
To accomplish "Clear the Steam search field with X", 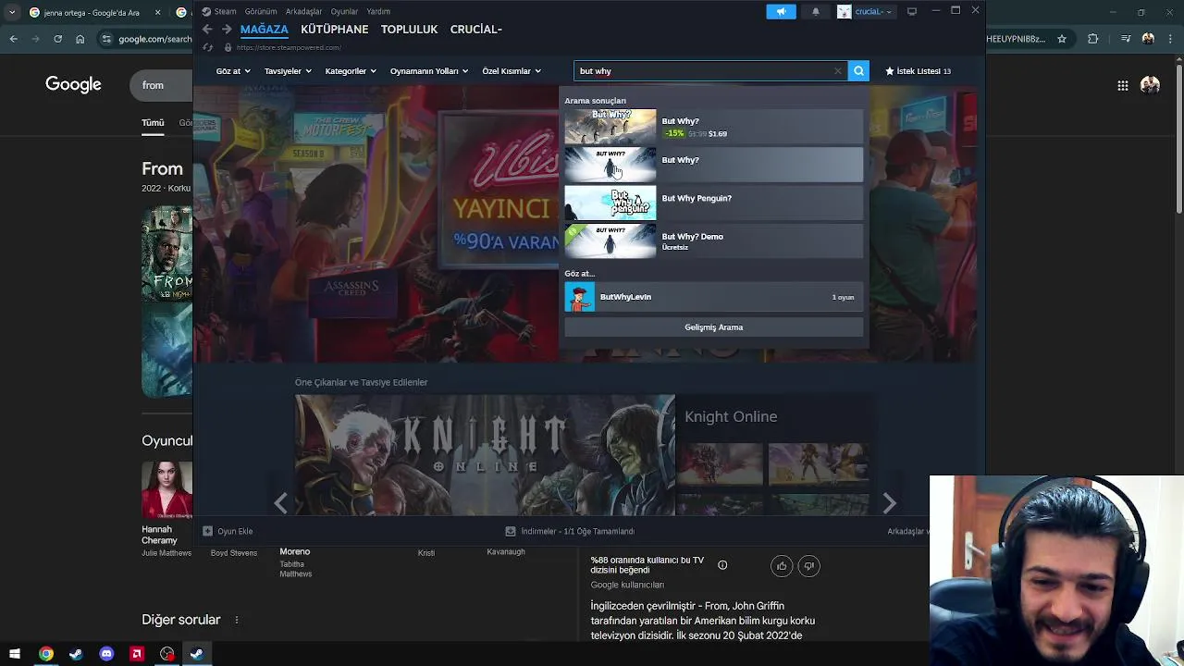I will pyautogui.click(x=838, y=71).
